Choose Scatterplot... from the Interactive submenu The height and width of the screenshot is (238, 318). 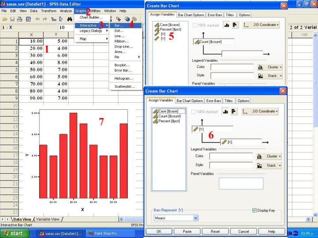pyautogui.click(x=126, y=86)
